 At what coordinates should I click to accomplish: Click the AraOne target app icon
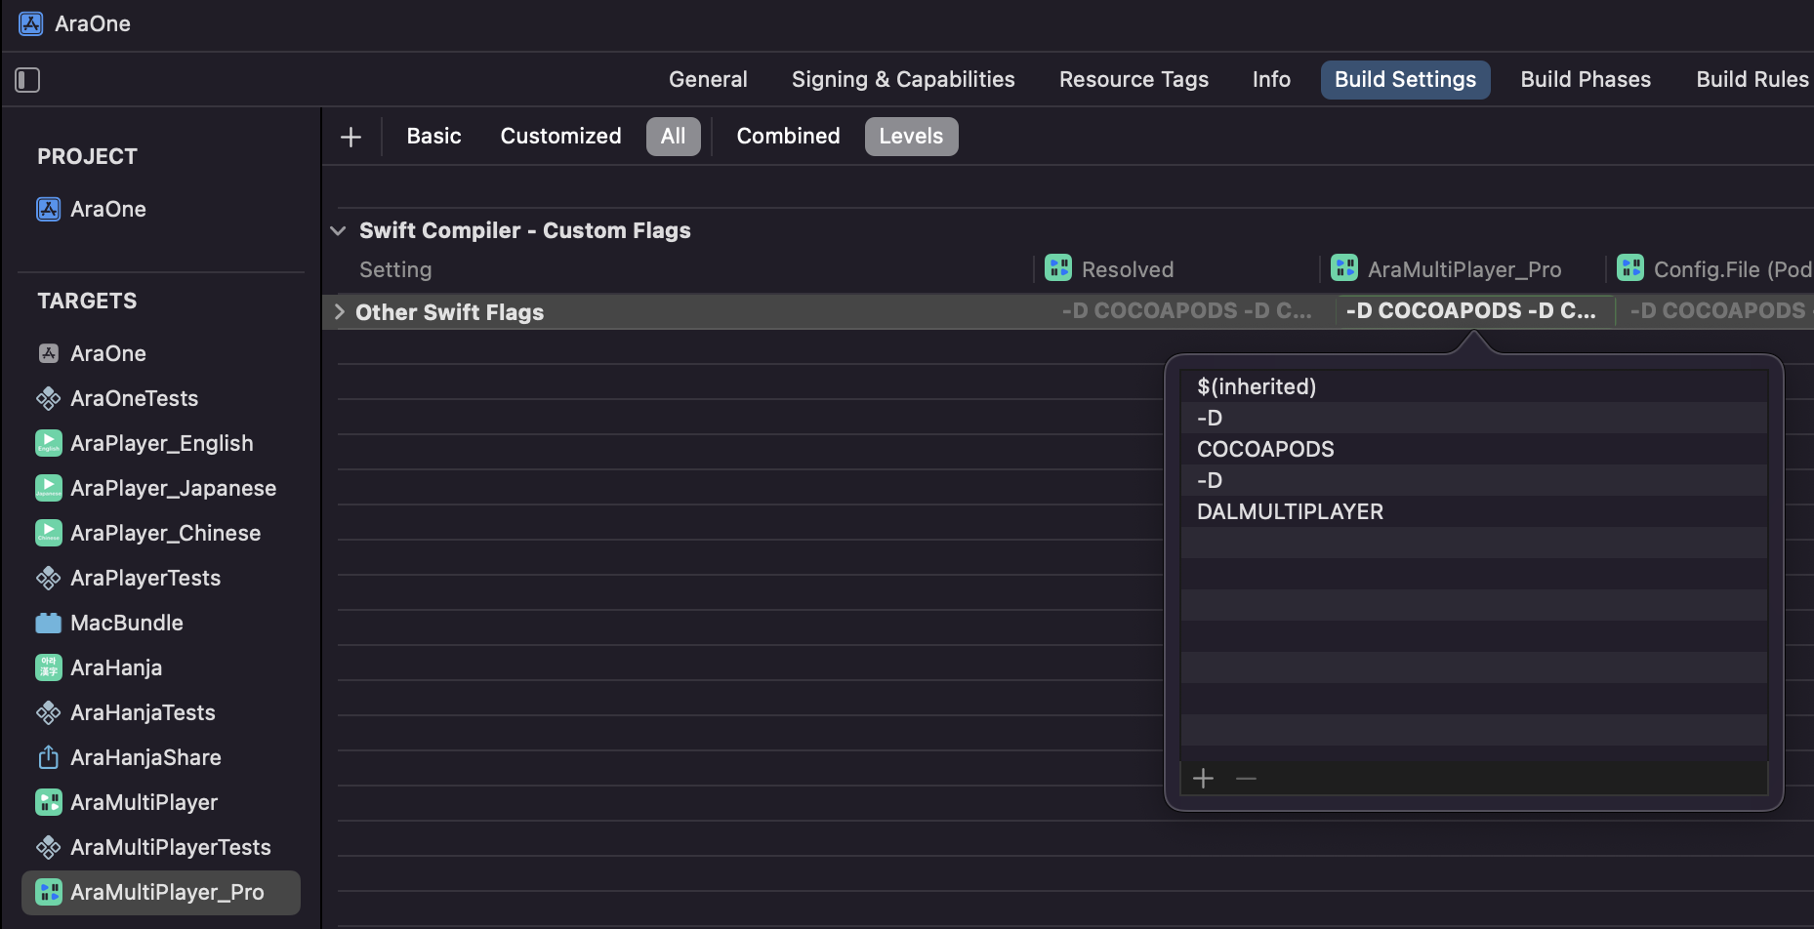[x=49, y=353]
